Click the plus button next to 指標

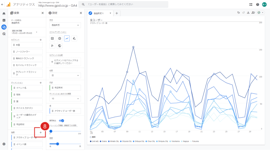coord(41,132)
